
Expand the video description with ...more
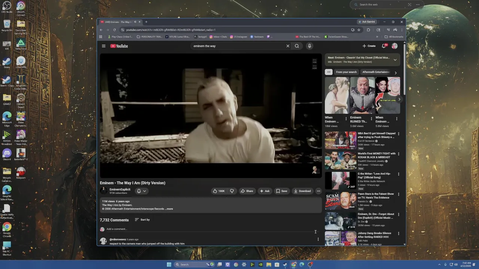[169, 209]
